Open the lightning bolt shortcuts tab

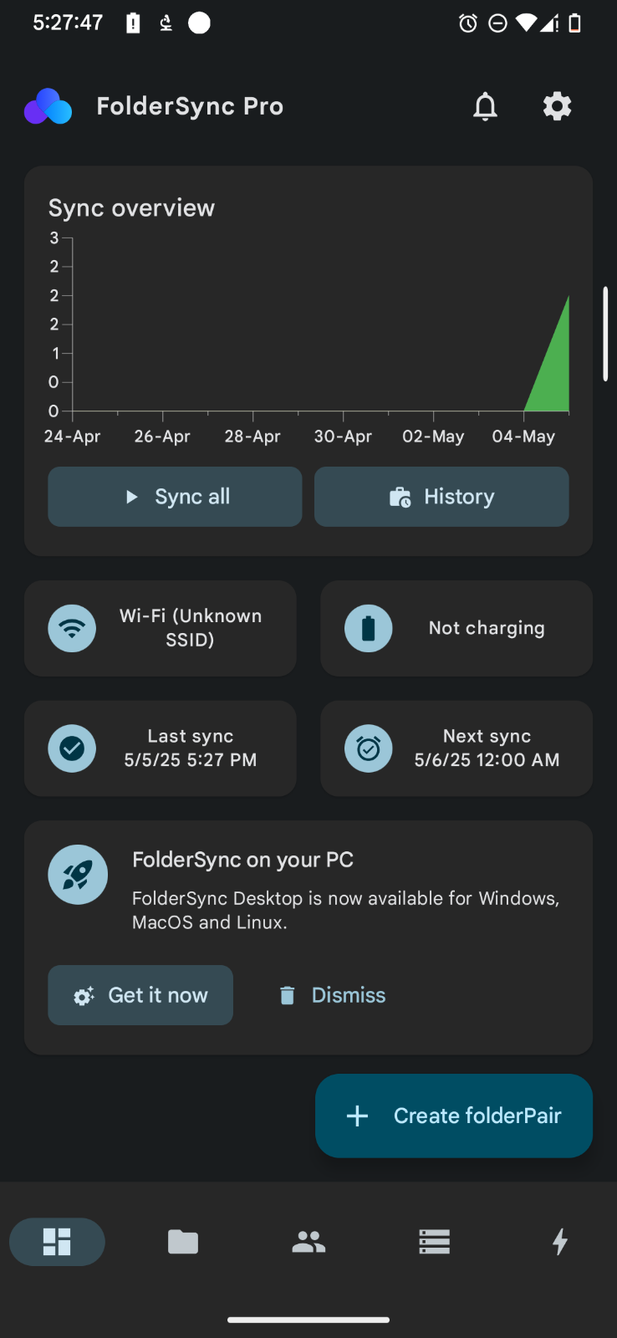(560, 1242)
